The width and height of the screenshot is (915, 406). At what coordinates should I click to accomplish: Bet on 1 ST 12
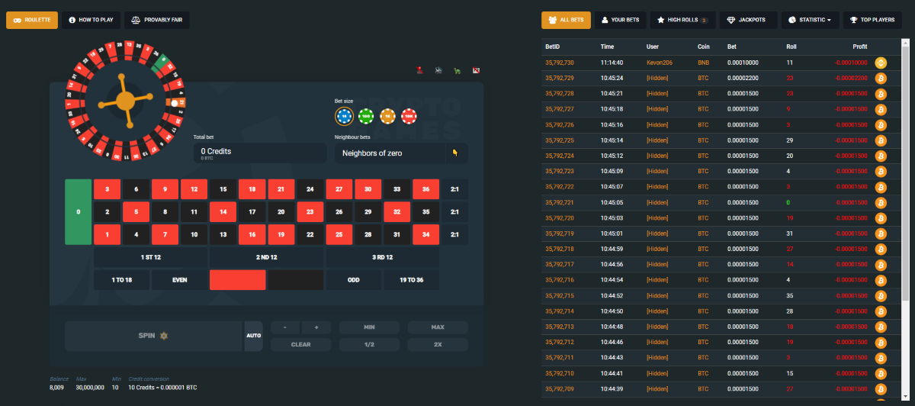point(150,257)
